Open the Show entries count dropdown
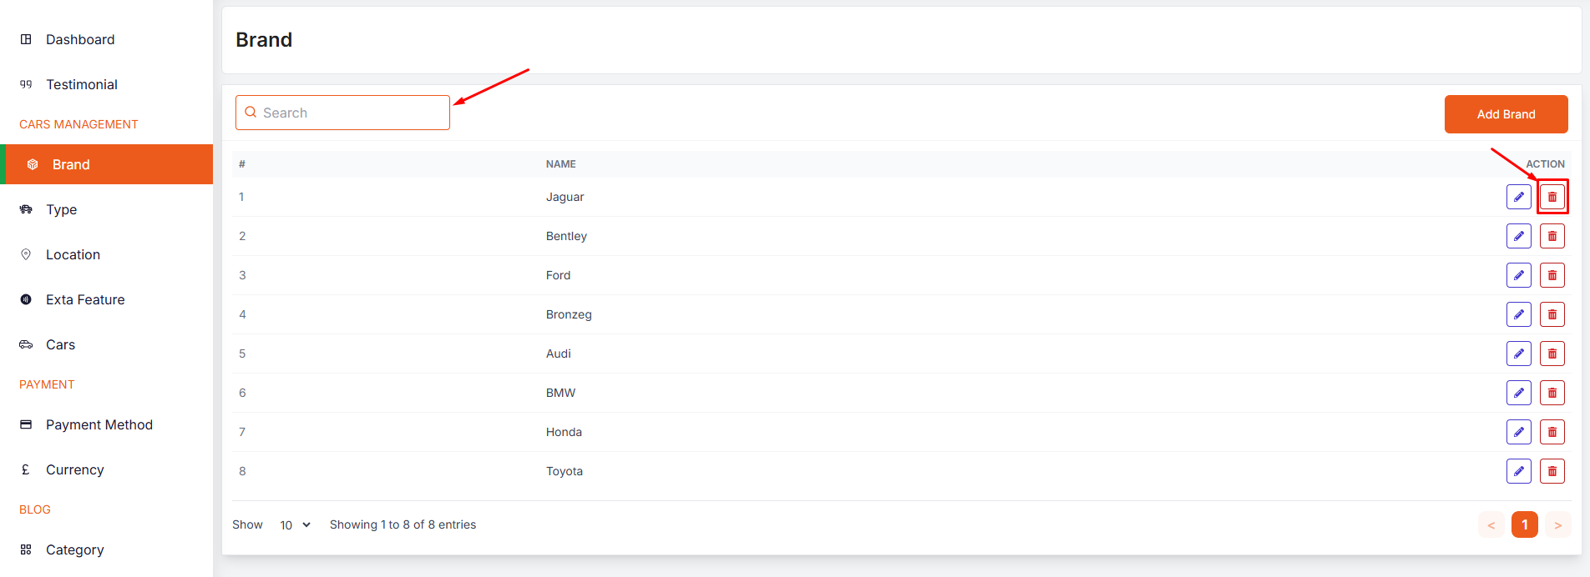1590x577 pixels. pyautogui.click(x=295, y=524)
